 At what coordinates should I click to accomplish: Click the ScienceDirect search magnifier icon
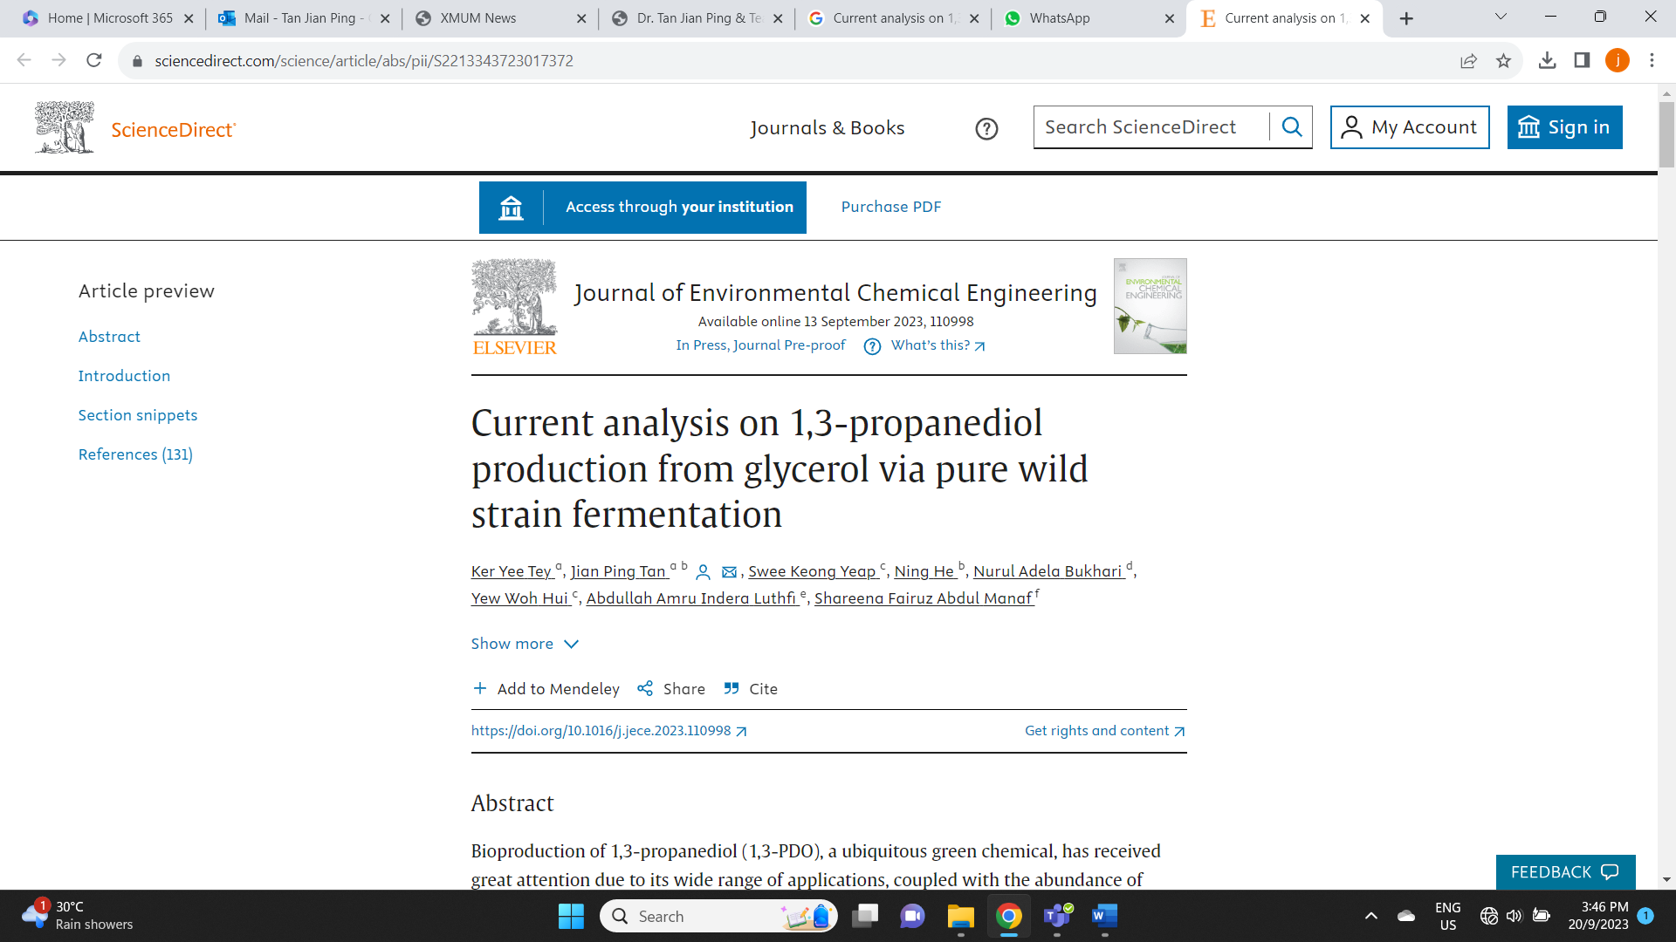1292,127
